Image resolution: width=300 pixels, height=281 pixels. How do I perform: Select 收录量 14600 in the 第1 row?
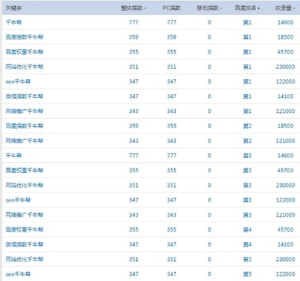(285, 22)
